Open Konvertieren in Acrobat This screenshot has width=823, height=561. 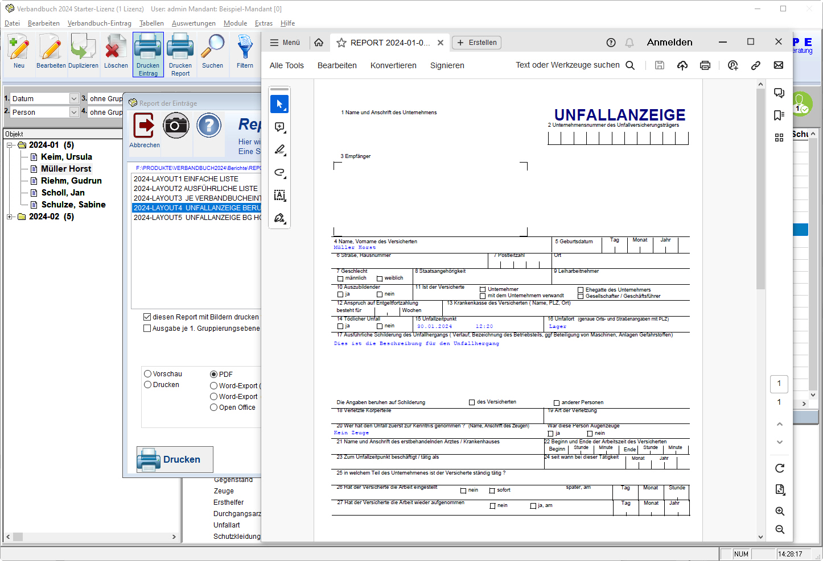pos(393,65)
